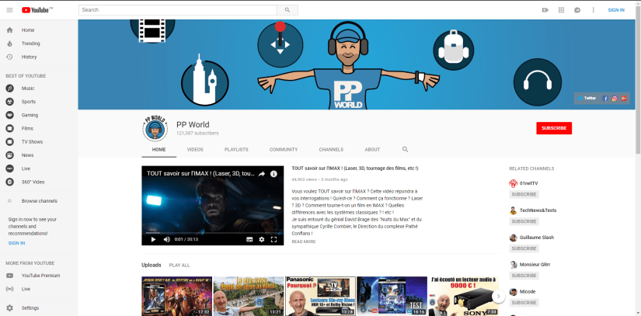The image size is (641, 316).
Task: Toggle subtitles on the featured video
Action: 249,239
